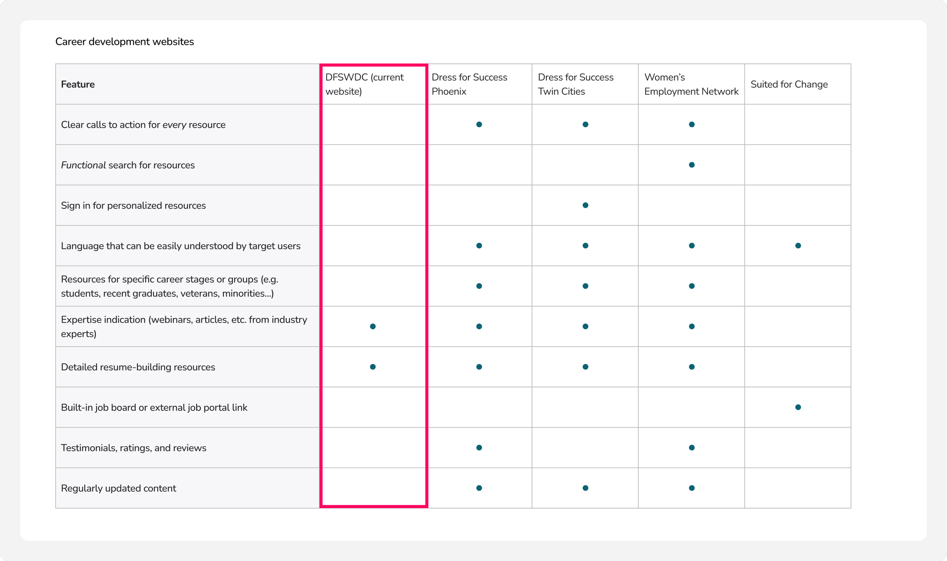The height and width of the screenshot is (561, 947).
Task: Select the 'Feature' column header
Action: coord(78,84)
